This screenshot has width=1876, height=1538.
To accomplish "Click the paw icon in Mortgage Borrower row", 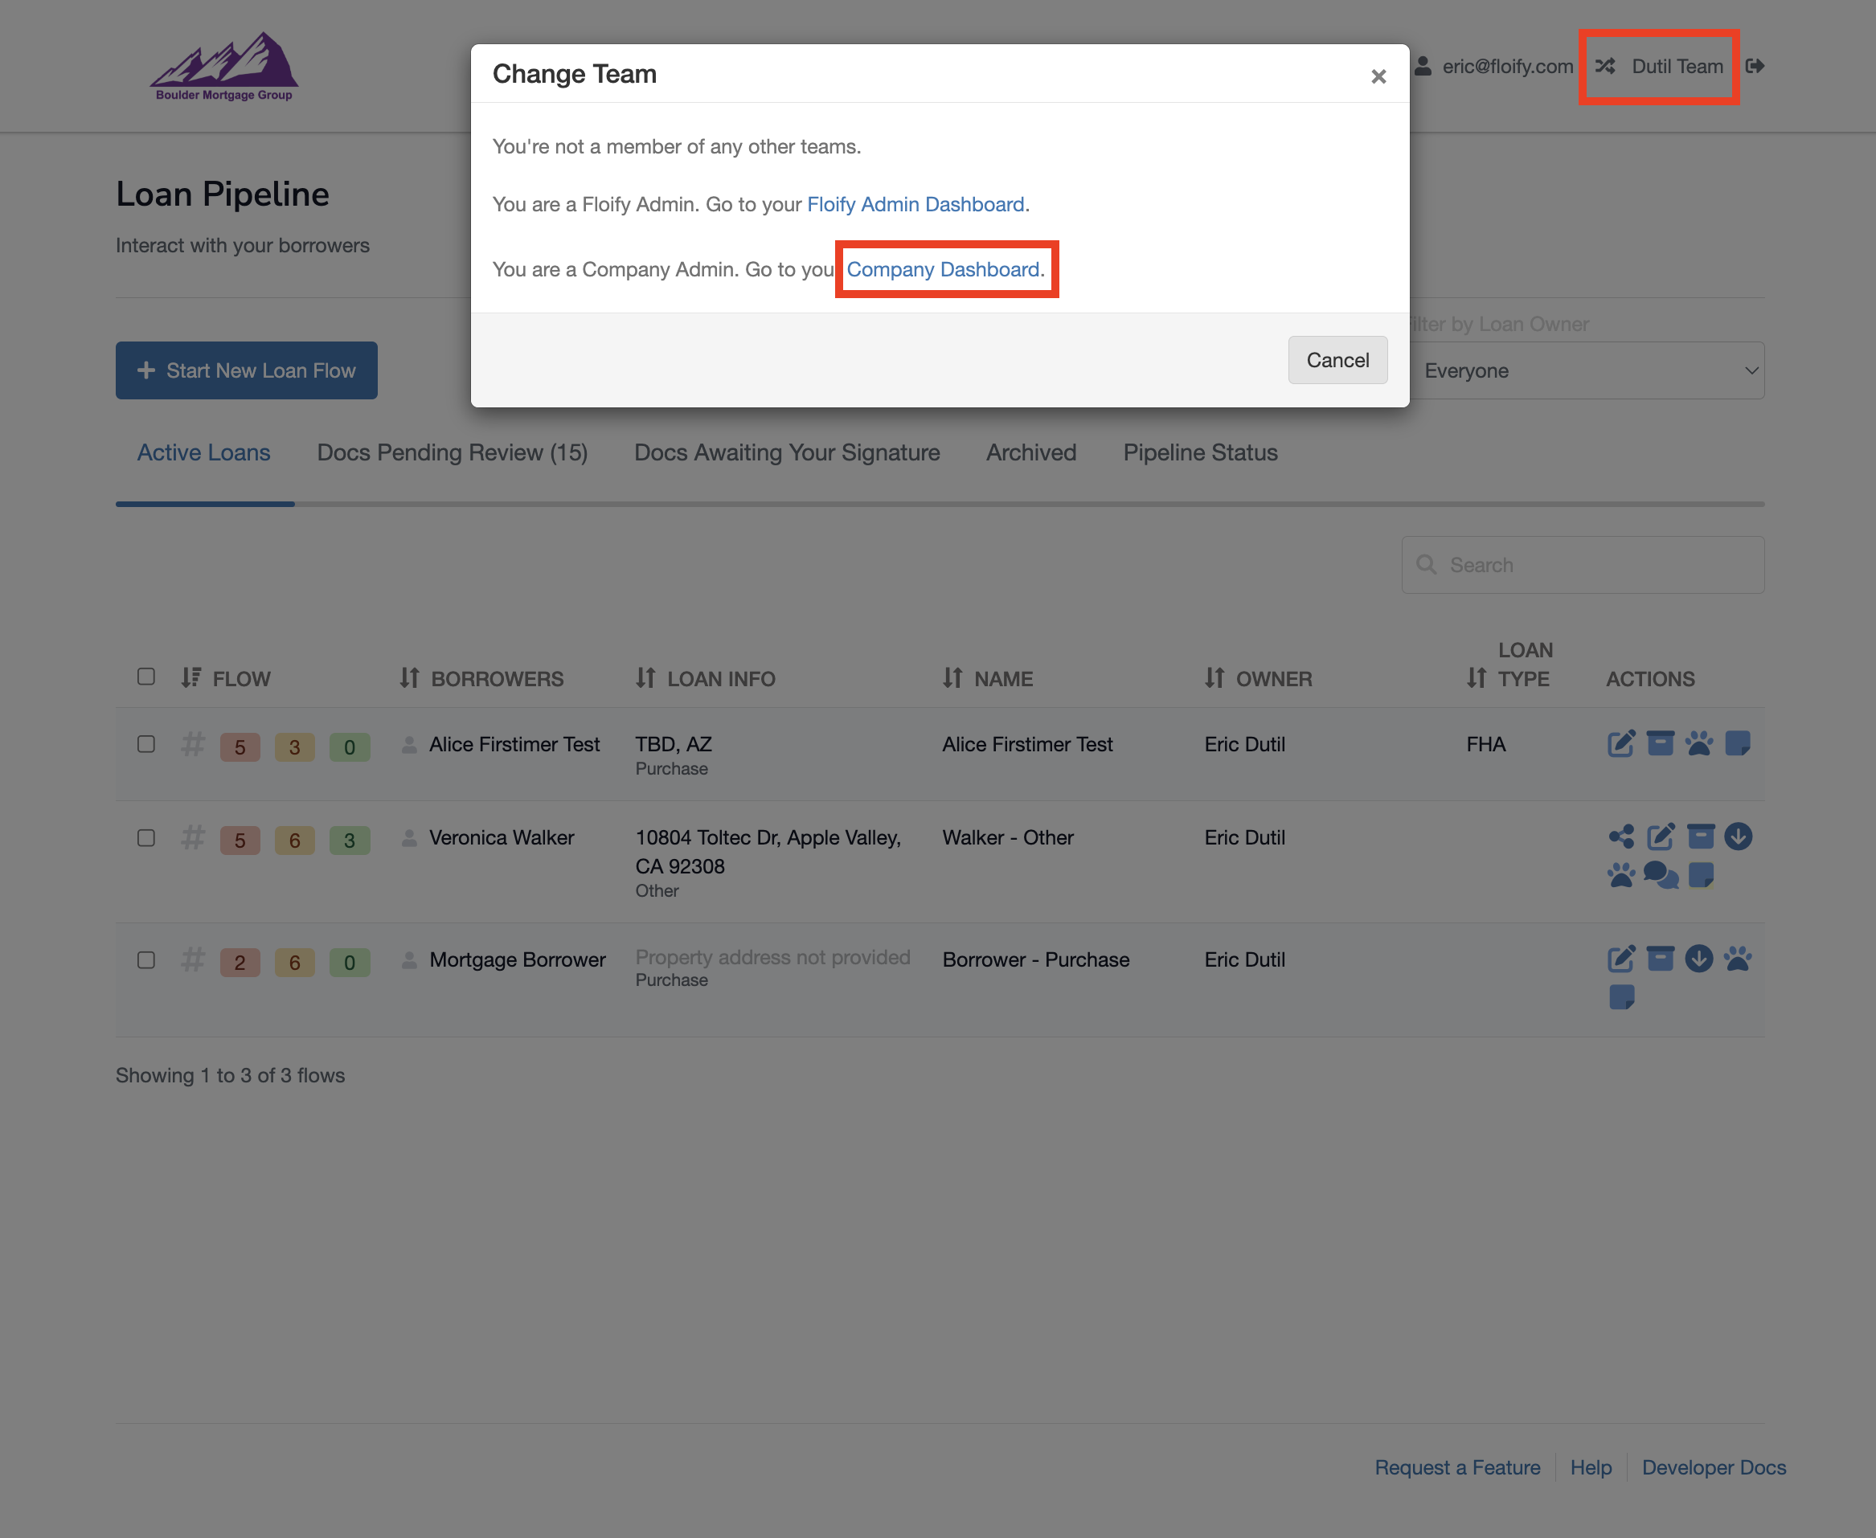I will [x=1738, y=959].
